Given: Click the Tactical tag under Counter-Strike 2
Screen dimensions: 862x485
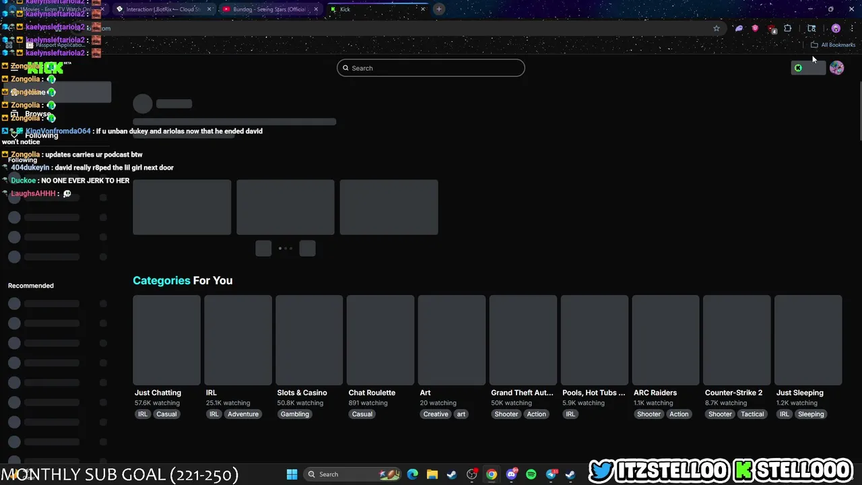Looking at the screenshot, I should (752, 414).
